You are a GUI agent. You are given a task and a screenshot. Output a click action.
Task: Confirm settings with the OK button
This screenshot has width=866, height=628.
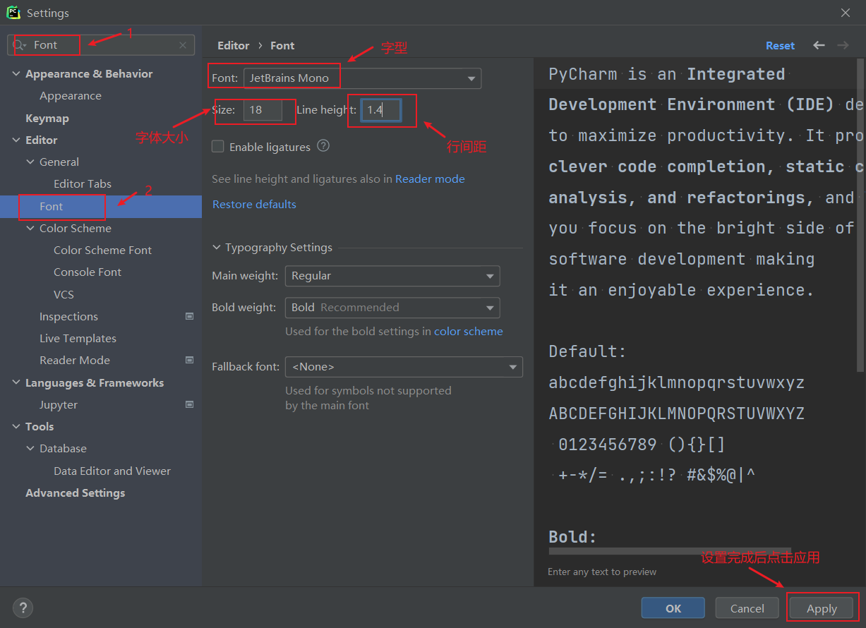673,608
